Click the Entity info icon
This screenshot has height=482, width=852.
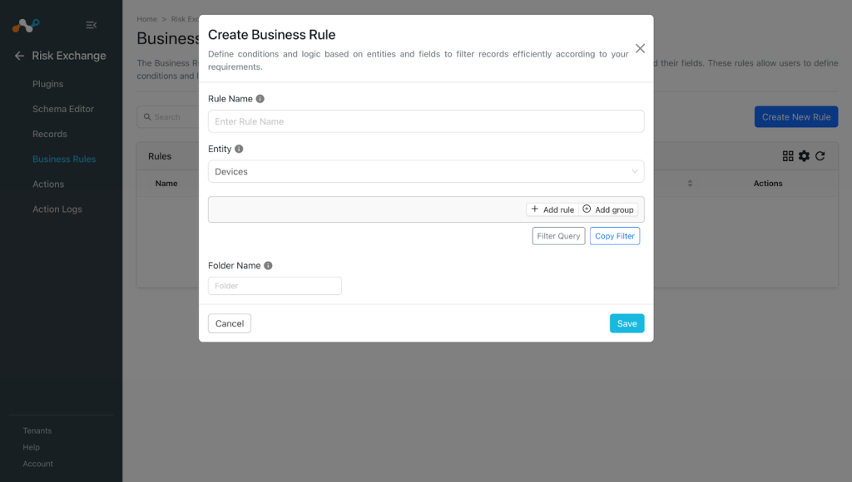click(239, 149)
